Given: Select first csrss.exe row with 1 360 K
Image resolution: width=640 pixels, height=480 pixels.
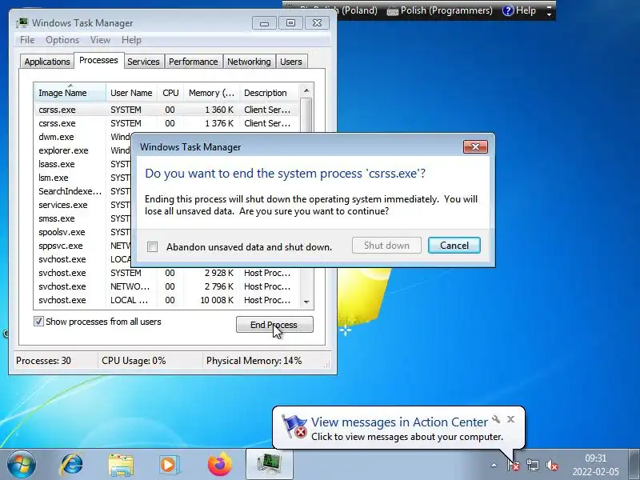Looking at the screenshot, I should coord(166,110).
